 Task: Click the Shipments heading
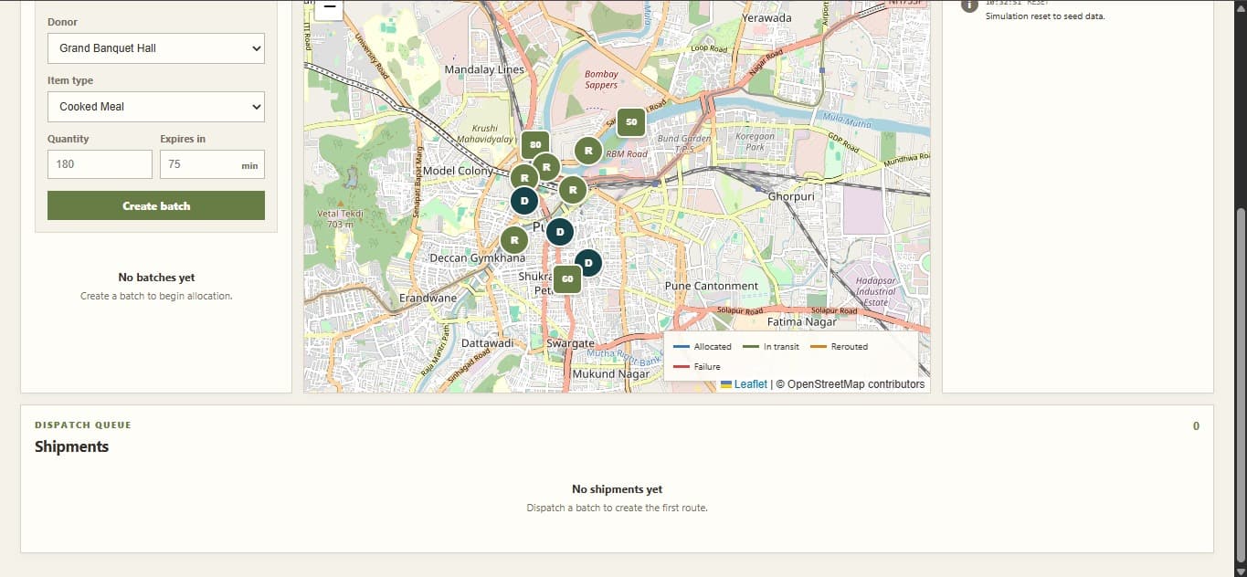[71, 446]
